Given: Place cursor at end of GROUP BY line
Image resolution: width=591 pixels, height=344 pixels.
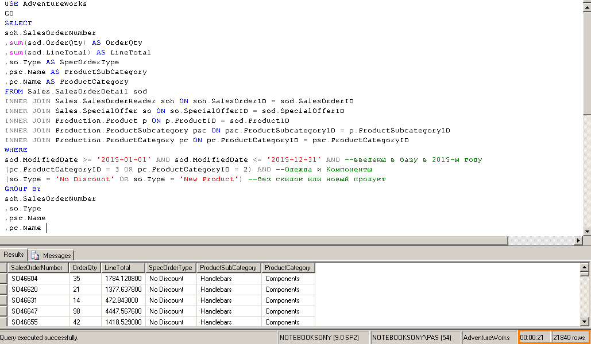Looking at the screenshot, I should (x=42, y=189).
